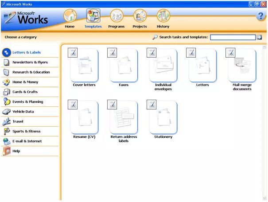Restore down the Microsoft Works window

coord(257,4)
